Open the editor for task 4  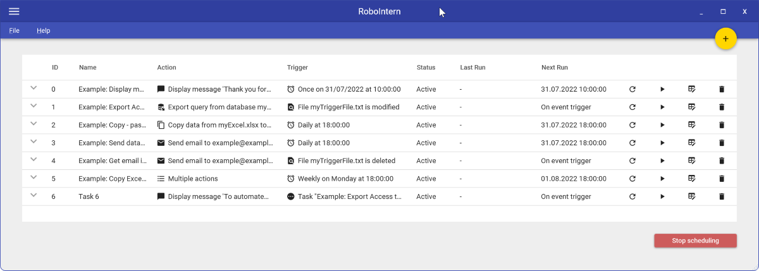(x=692, y=160)
